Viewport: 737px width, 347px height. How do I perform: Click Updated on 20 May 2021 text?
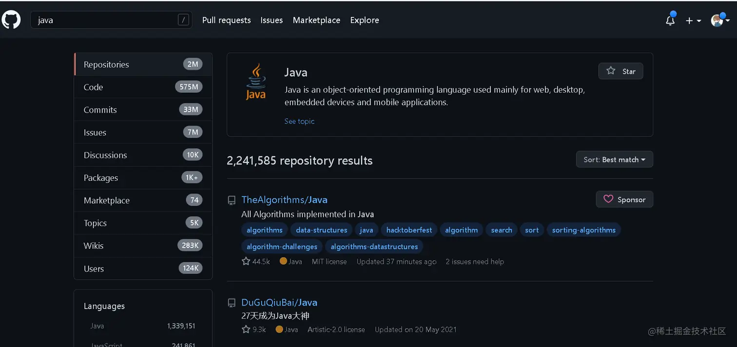pyautogui.click(x=416, y=329)
